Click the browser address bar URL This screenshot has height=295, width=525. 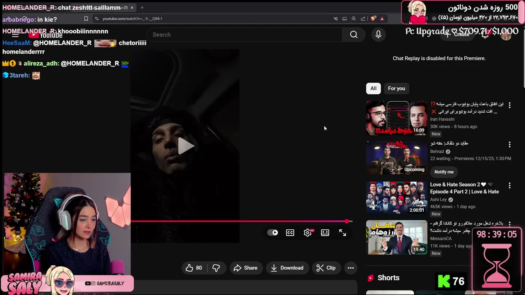click(x=132, y=18)
